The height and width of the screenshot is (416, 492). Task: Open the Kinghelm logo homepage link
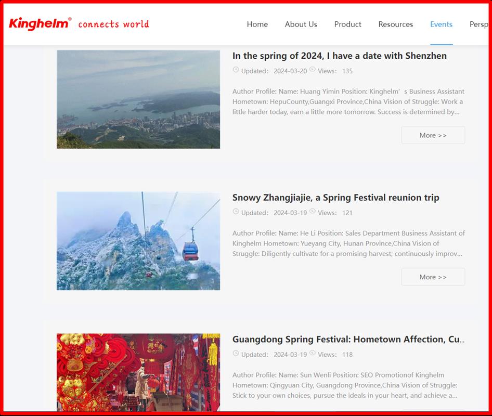(x=40, y=24)
